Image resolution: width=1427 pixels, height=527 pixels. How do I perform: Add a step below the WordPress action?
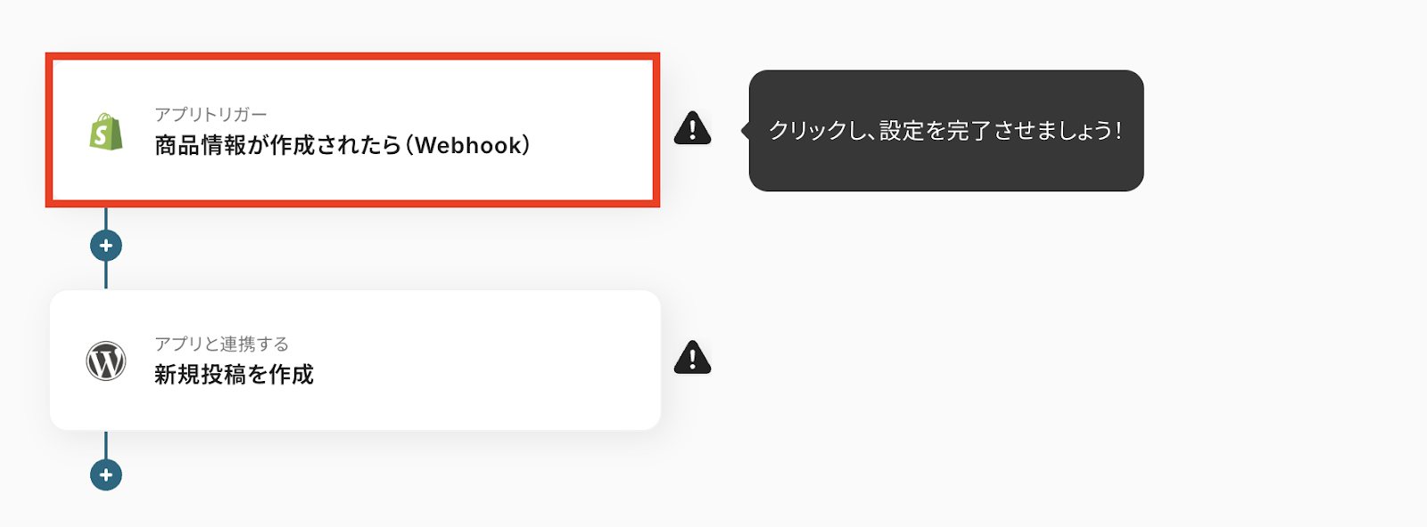click(106, 474)
